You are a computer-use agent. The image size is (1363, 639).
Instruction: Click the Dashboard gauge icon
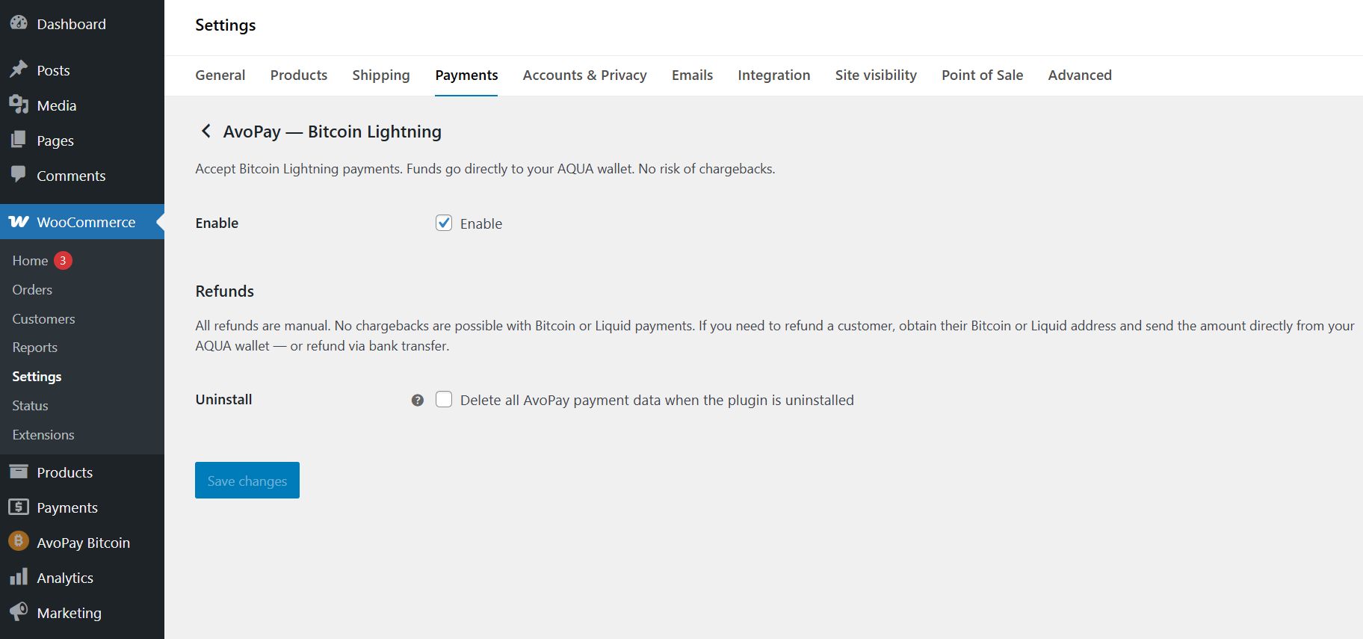[x=19, y=23]
